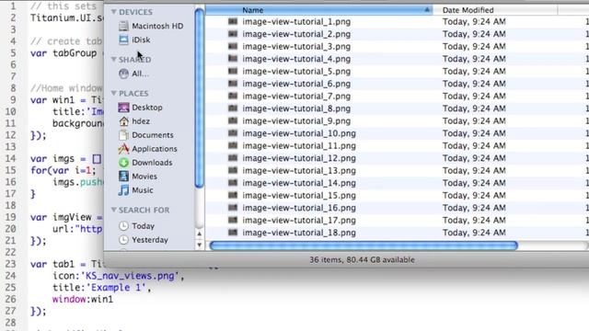Click date cell for image-view-tutorial_1.png
The width and height of the screenshot is (589, 331).
474,21
